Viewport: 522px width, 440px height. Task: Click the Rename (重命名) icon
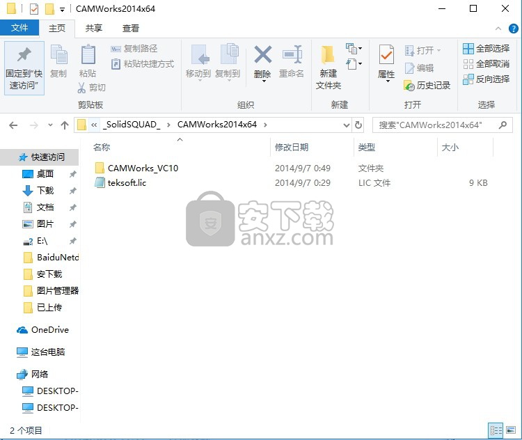point(292,54)
